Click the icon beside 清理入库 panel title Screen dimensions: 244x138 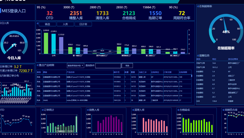[133, 110]
